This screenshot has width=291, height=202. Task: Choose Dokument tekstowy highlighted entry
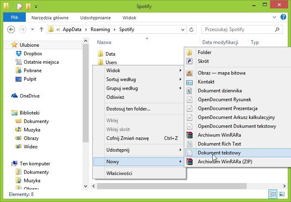pos(238,153)
